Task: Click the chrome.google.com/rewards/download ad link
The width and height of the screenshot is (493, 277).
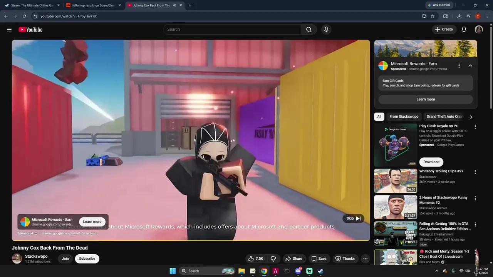Action: click(69, 233)
